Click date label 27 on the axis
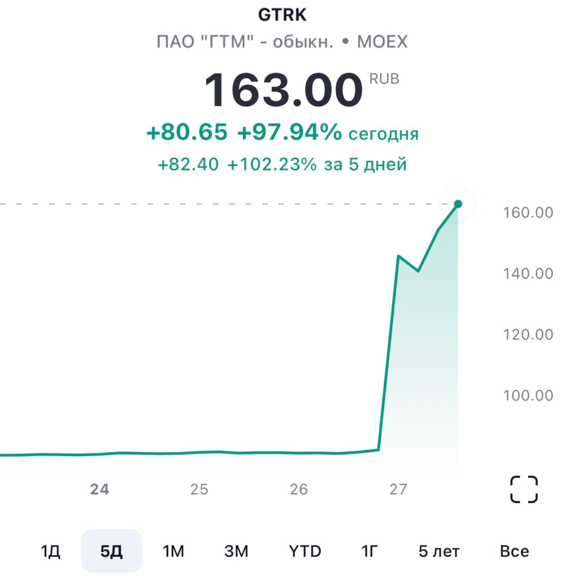 tap(398, 489)
